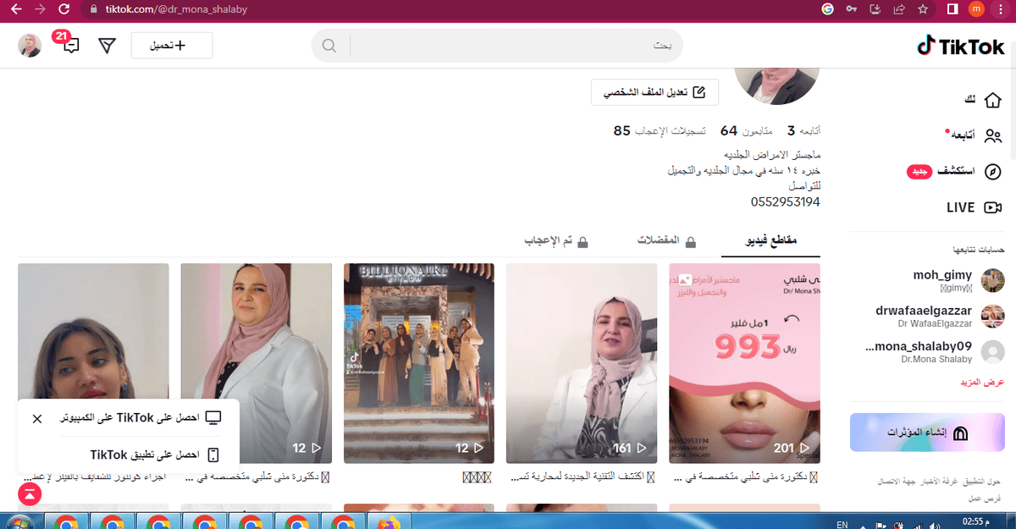The height and width of the screenshot is (529, 1016).
Task: Click the profile avatar in the top bar
Action: (x=29, y=45)
